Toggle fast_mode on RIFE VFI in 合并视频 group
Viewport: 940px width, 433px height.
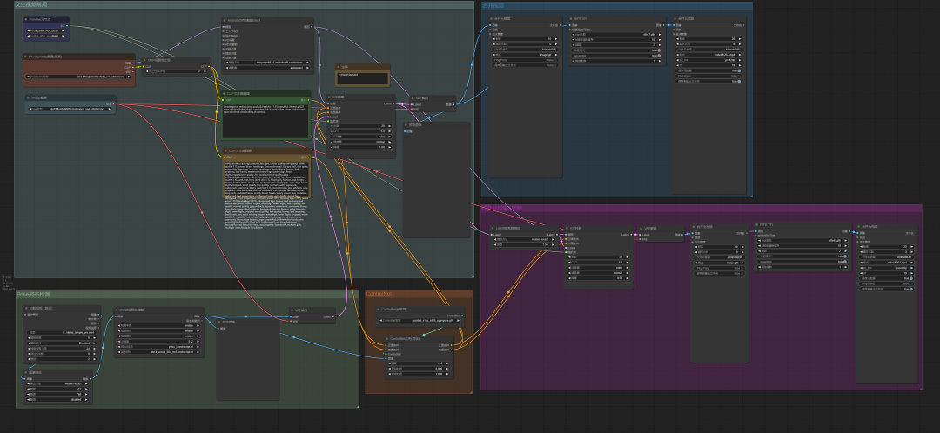[x=616, y=50]
